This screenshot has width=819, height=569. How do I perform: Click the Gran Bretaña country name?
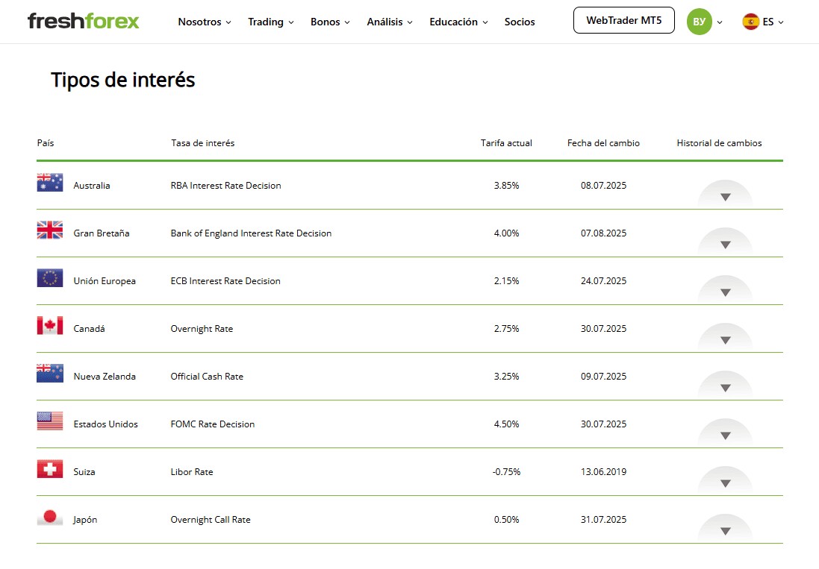(x=102, y=233)
